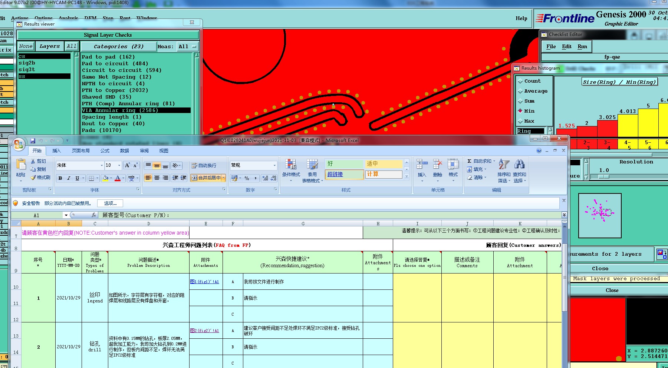Apply the red font color A

[118, 178]
